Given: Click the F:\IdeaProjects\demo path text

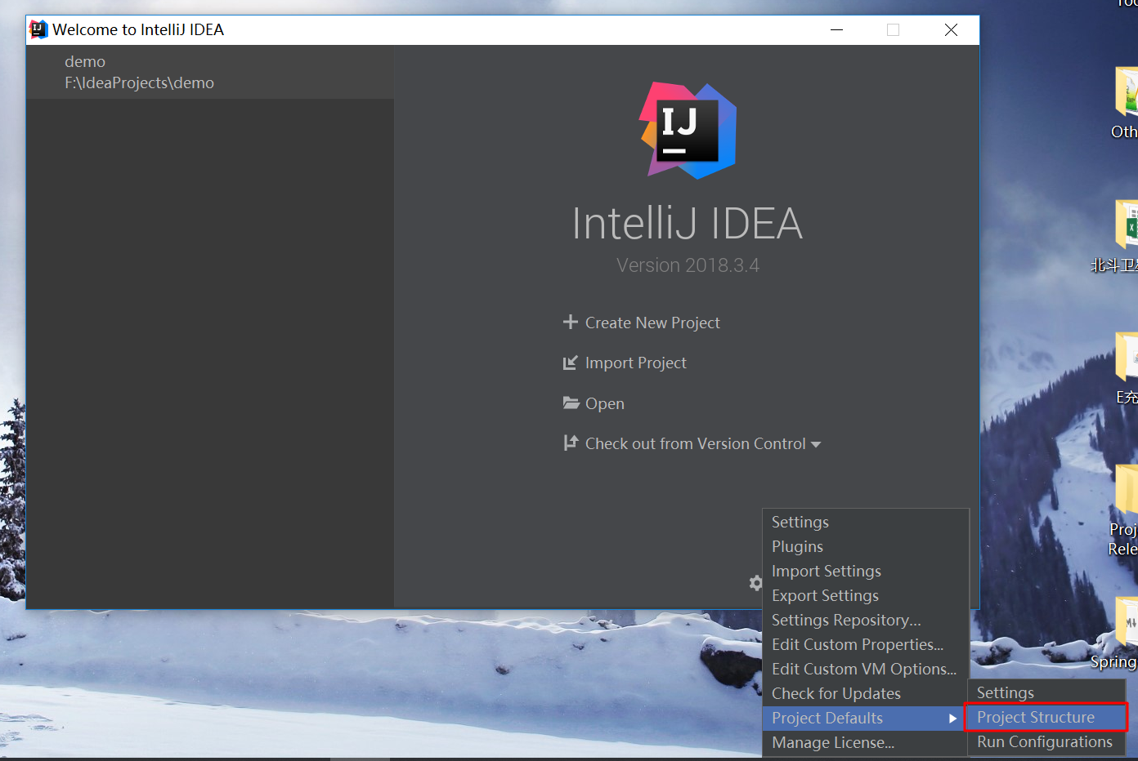Looking at the screenshot, I should tap(140, 82).
